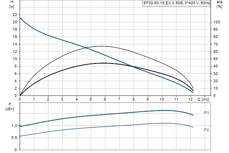Click the 0 tick on flow axis
229x153 pixels.
point(20,99)
